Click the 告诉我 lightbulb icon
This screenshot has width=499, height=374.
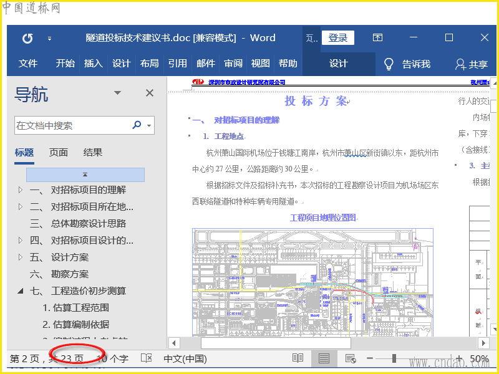tap(389, 64)
